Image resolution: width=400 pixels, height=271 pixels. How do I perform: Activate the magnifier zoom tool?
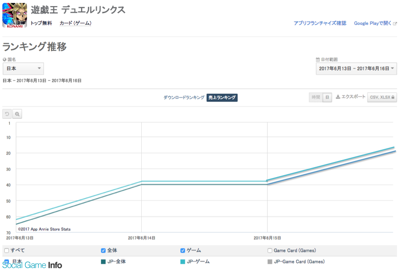pyautogui.click(x=17, y=114)
